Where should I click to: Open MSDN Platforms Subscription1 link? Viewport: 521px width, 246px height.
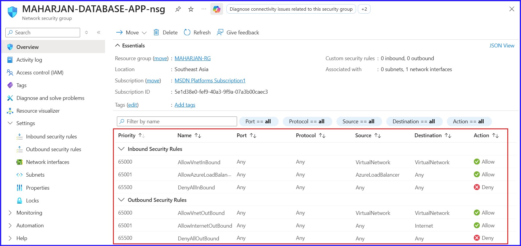[210, 81]
